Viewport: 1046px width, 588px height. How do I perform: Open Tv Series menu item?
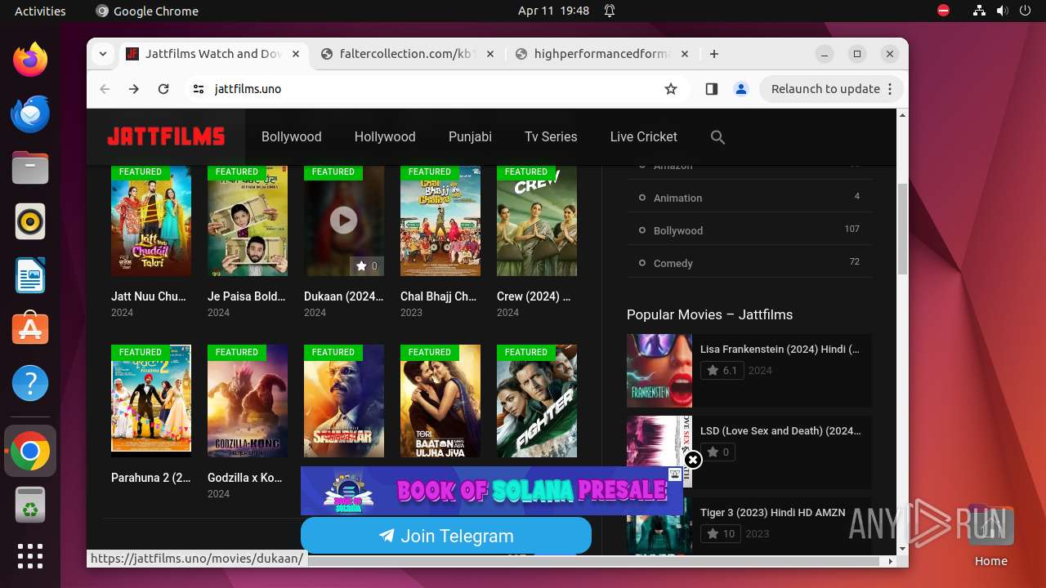pyautogui.click(x=551, y=137)
